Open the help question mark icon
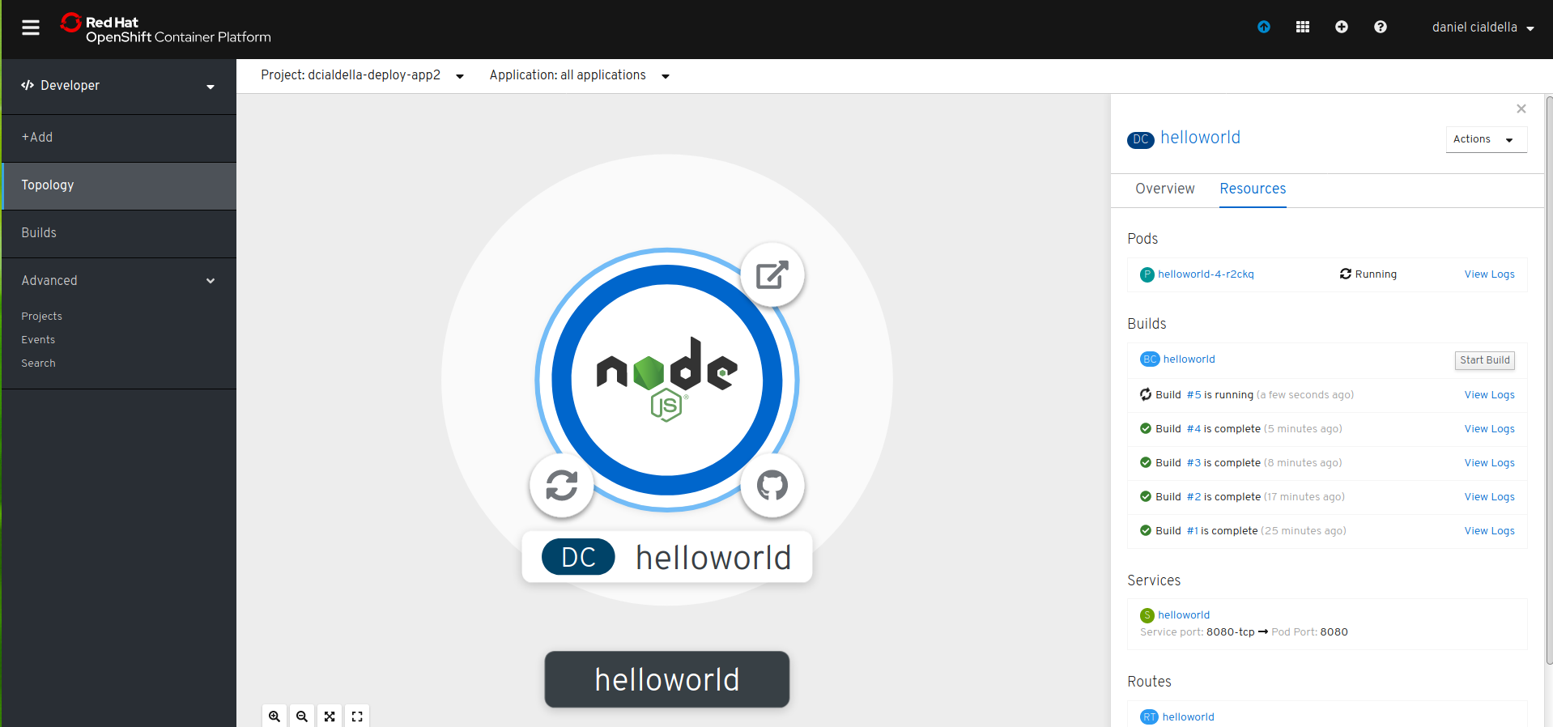Image resolution: width=1553 pixels, height=727 pixels. point(1380,28)
